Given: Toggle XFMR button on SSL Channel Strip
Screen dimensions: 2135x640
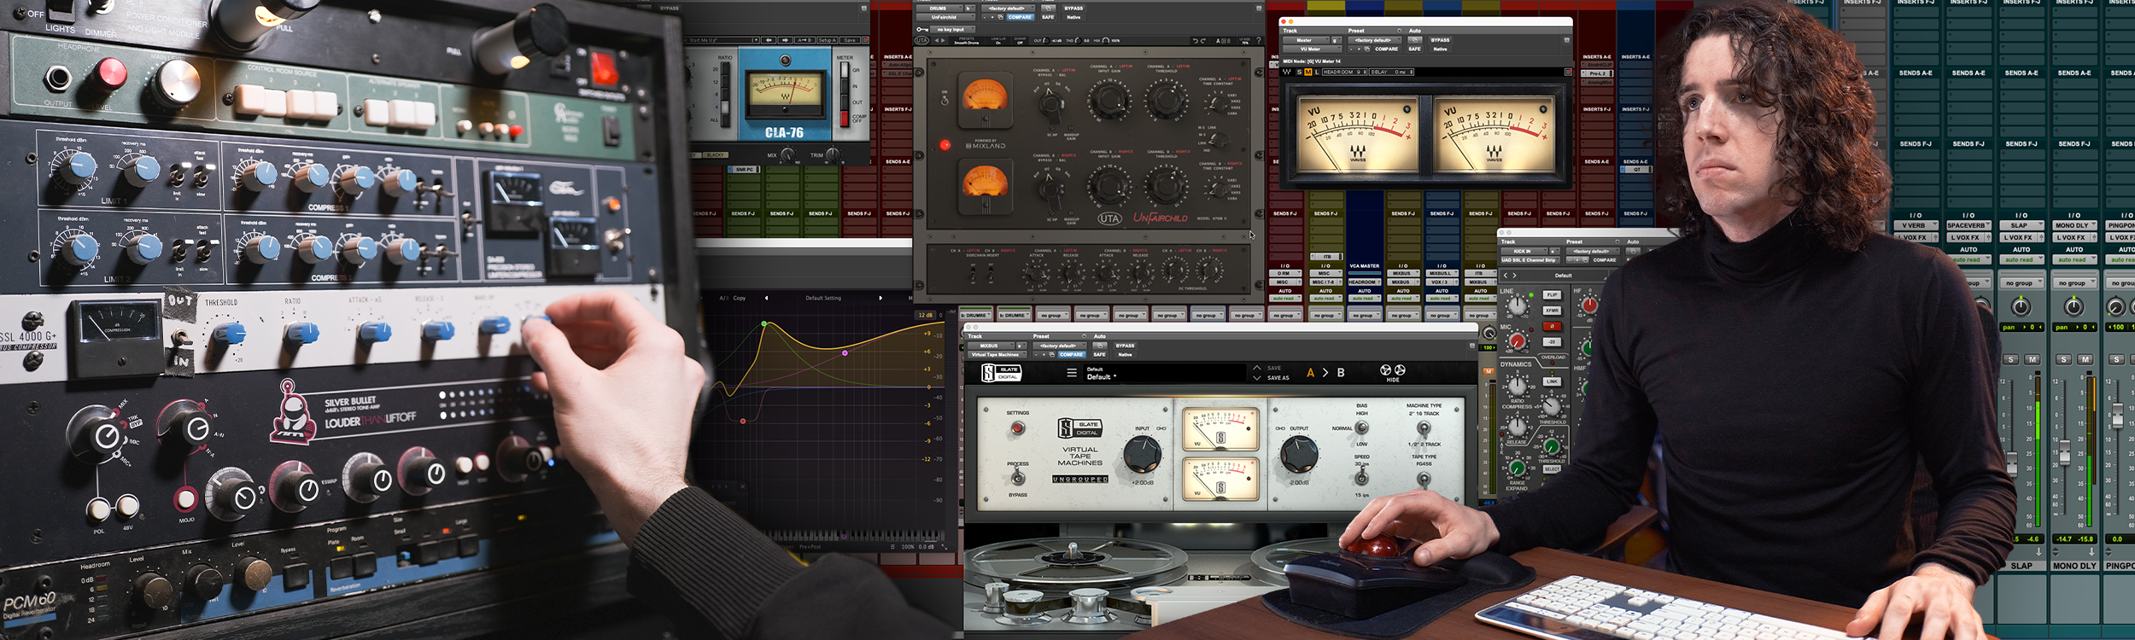Looking at the screenshot, I should [1553, 311].
